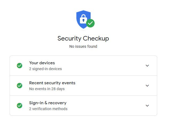Click empty space in the Your devices row
This screenshot has height=128, width=174.
(107, 66)
